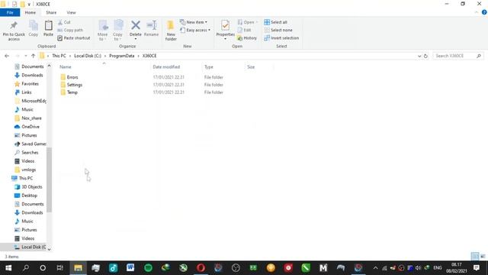The image size is (488, 275).
Task: Open OneDrive in navigation pane
Action: click(27, 127)
